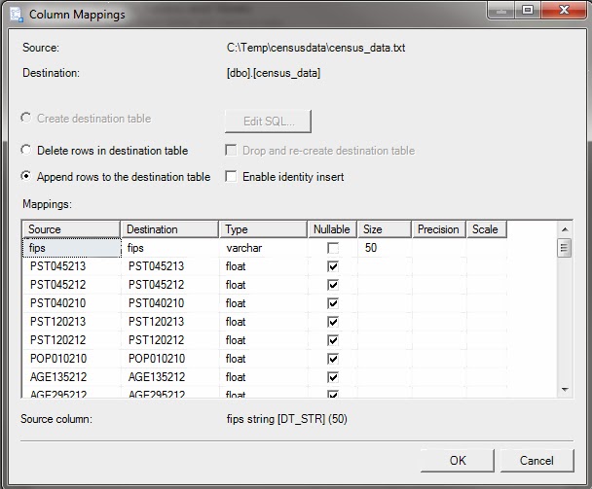Select Delete rows in destination table
Screen dimensions: 592x489
(x=27, y=151)
